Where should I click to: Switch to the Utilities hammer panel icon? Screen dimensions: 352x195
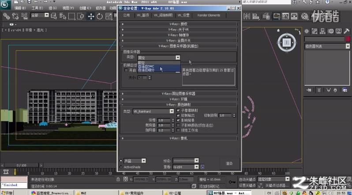tap(346, 31)
